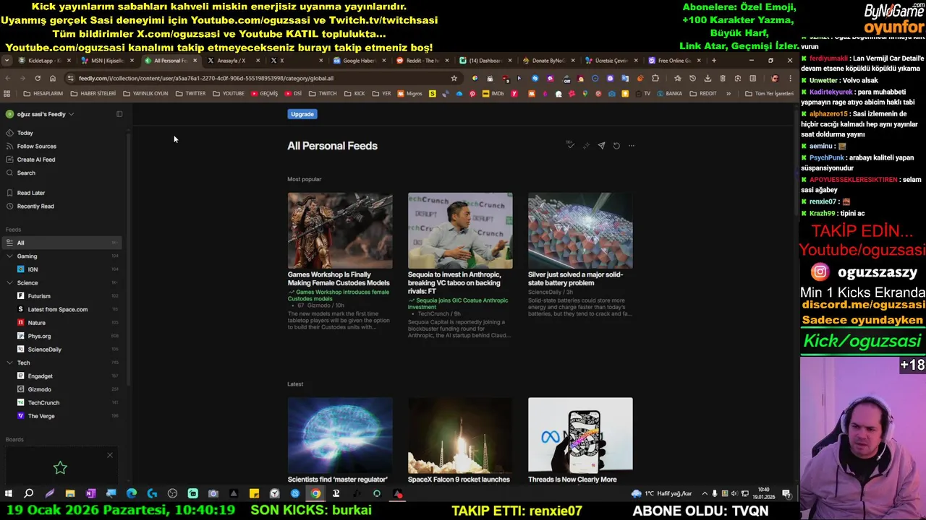Collapse the Tech feed folder
This screenshot has width=926, height=520.
[x=9, y=363]
